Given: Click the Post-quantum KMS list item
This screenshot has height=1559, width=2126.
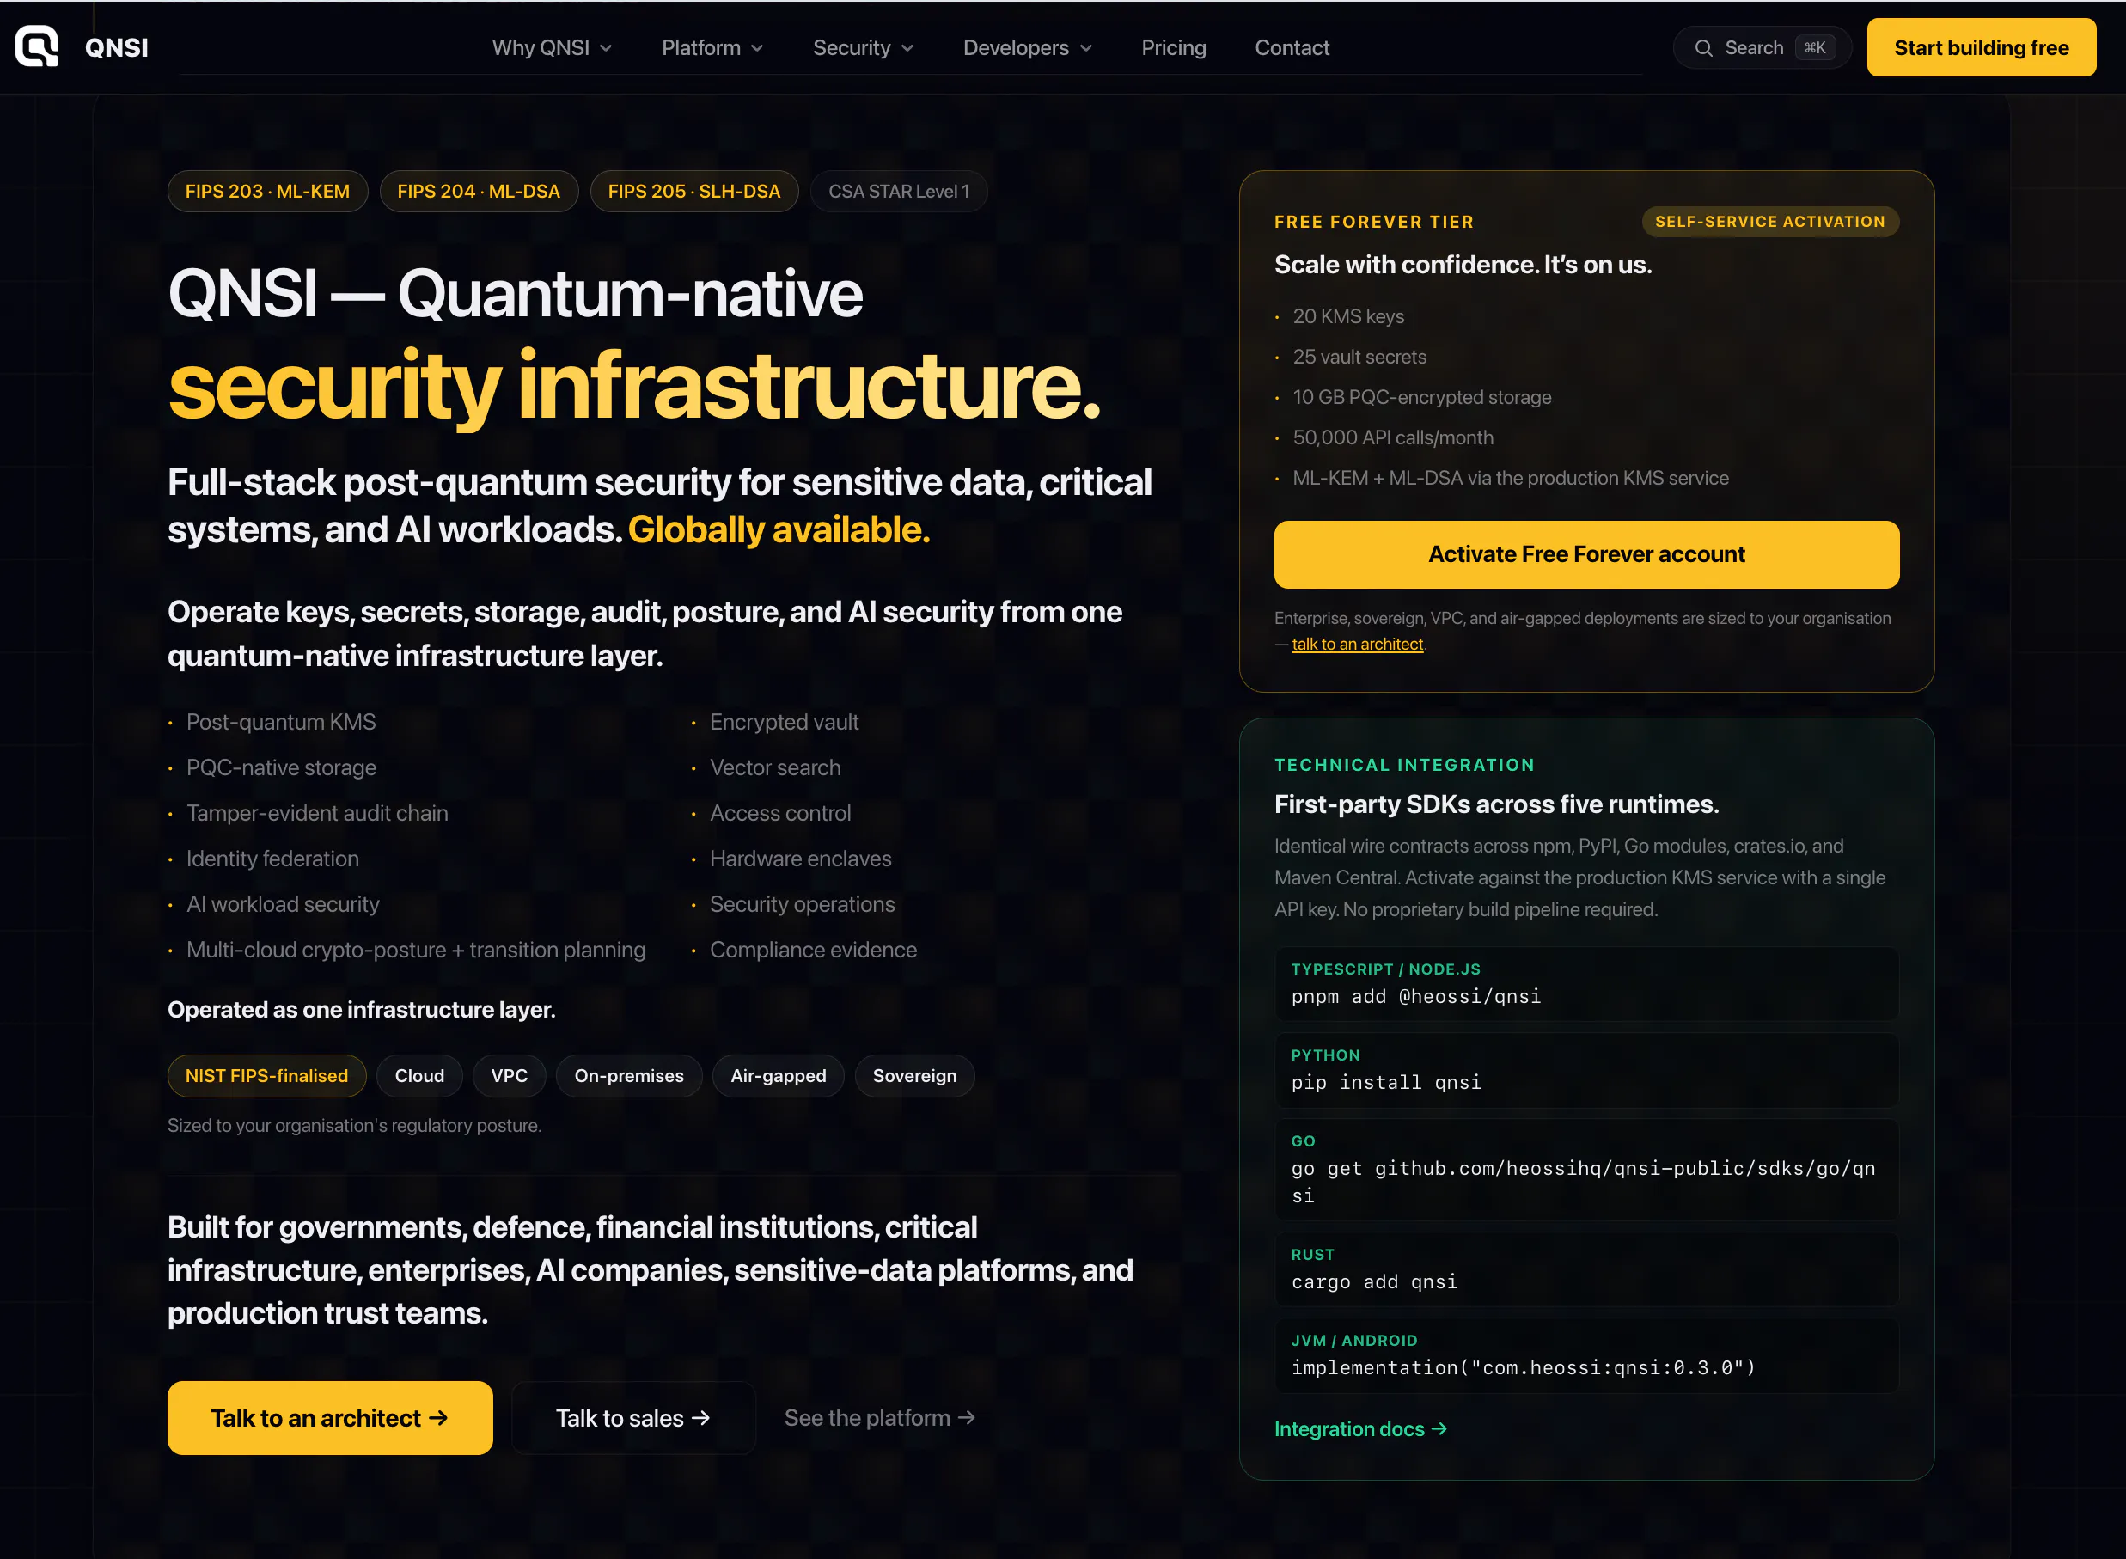Looking at the screenshot, I should pyautogui.click(x=280, y=722).
